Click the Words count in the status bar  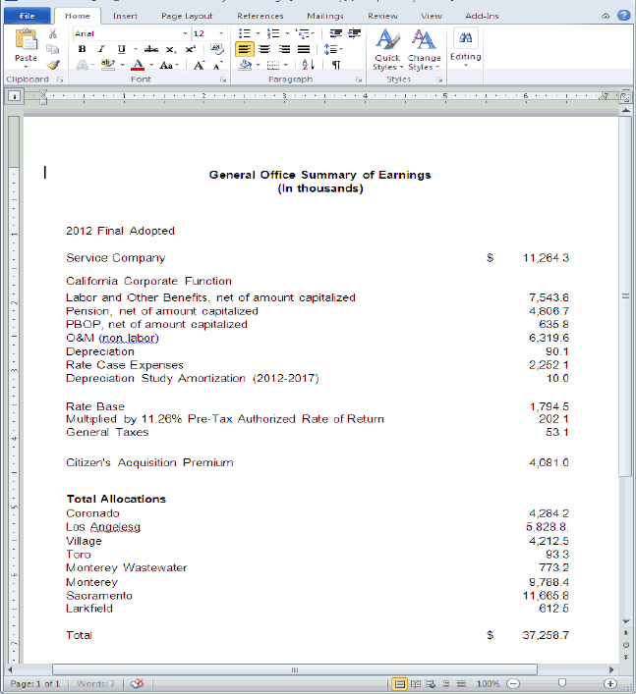[96, 683]
